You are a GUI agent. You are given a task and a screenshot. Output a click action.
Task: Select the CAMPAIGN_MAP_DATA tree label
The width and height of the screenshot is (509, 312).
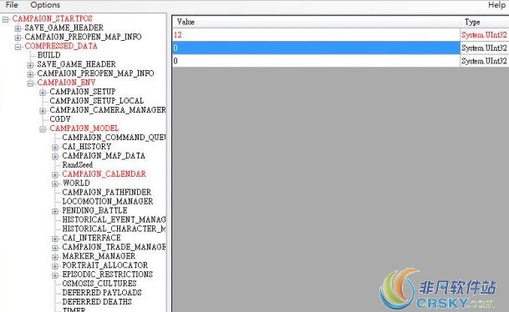point(104,155)
